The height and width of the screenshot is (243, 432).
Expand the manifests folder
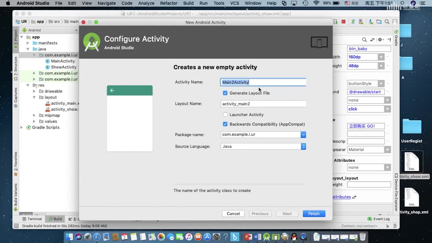point(28,43)
